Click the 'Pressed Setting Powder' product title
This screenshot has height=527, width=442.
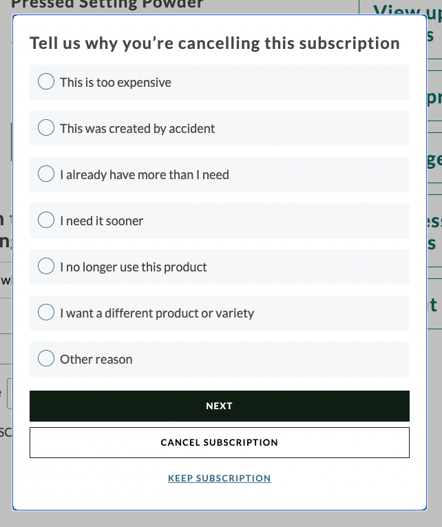(x=107, y=5)
